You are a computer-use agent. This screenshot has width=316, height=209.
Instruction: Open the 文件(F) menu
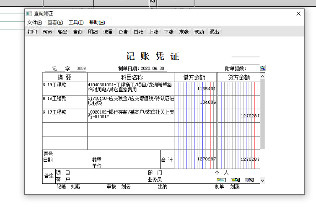(x=35, y=22)
